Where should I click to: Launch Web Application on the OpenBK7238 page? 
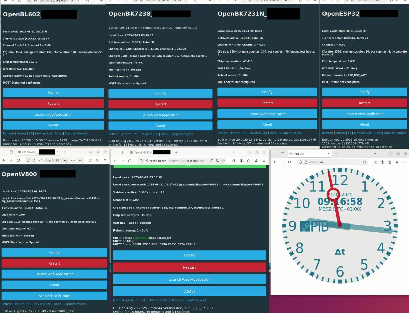coord(160,115)
